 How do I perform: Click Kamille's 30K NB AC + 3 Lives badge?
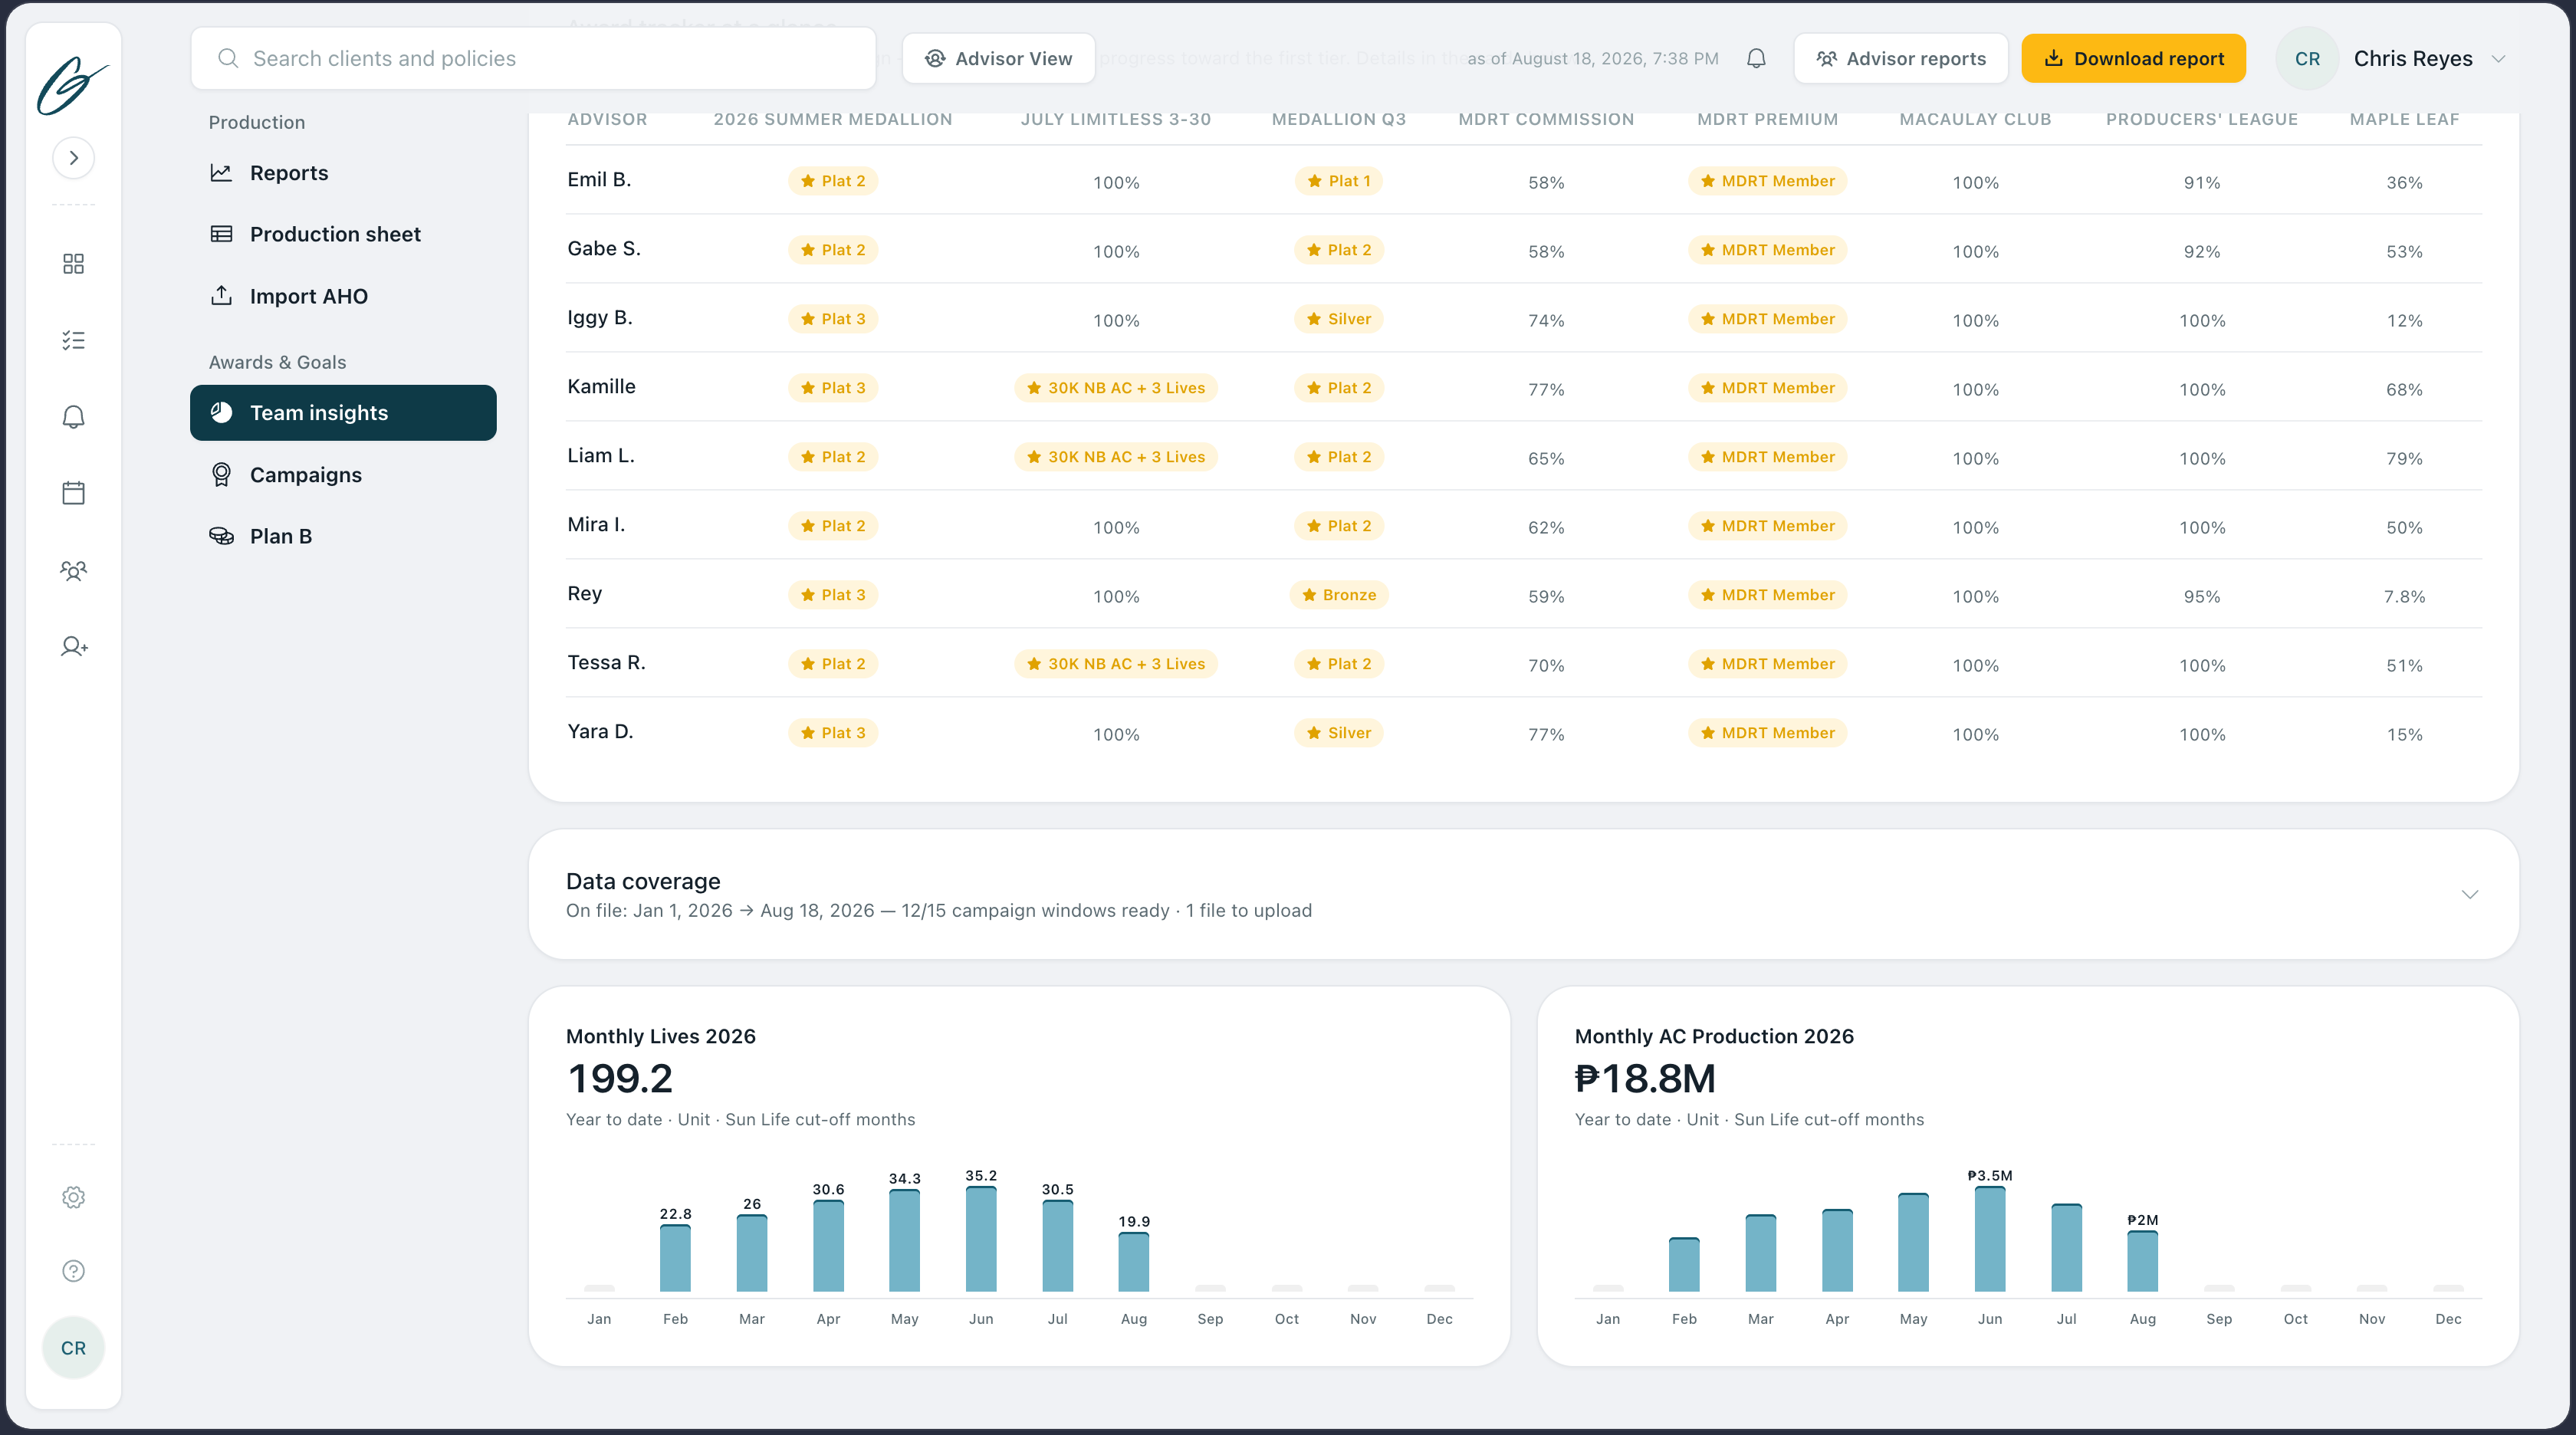(1115, 388)
